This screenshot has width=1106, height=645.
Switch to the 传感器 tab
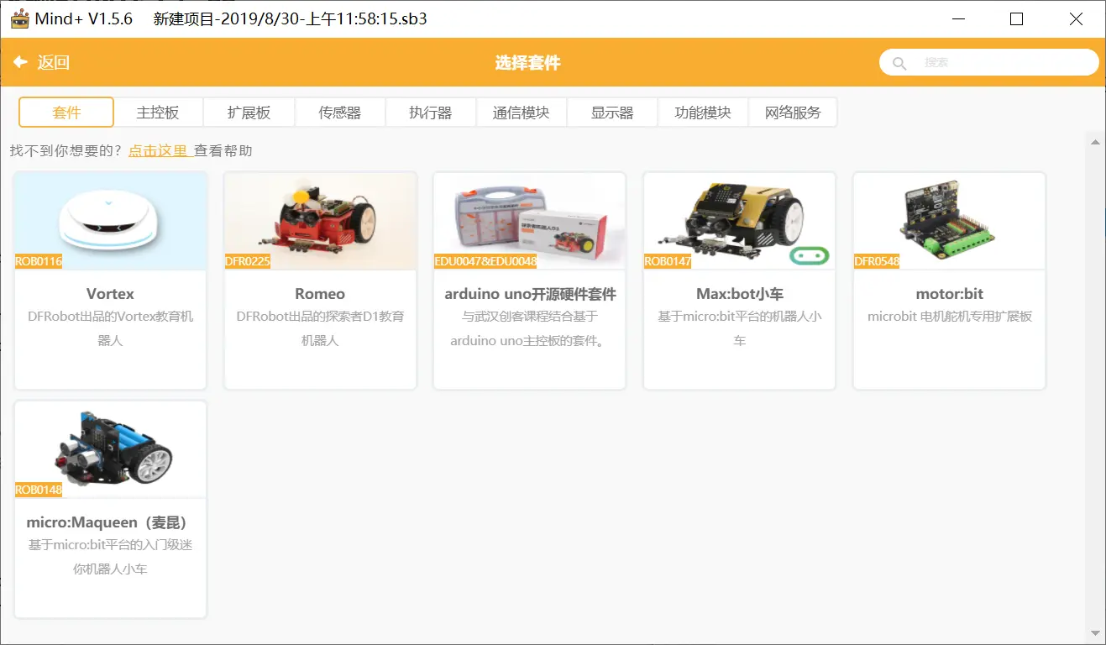(339, 113)
